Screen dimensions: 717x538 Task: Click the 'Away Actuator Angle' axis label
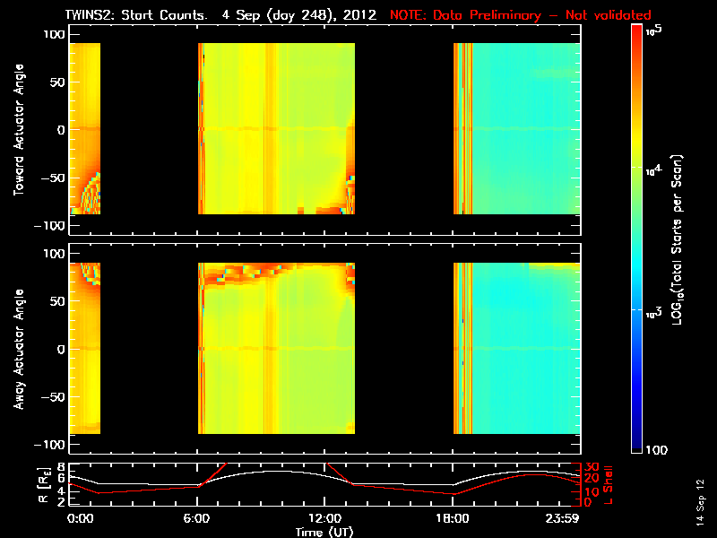click(x=18, y=349)
